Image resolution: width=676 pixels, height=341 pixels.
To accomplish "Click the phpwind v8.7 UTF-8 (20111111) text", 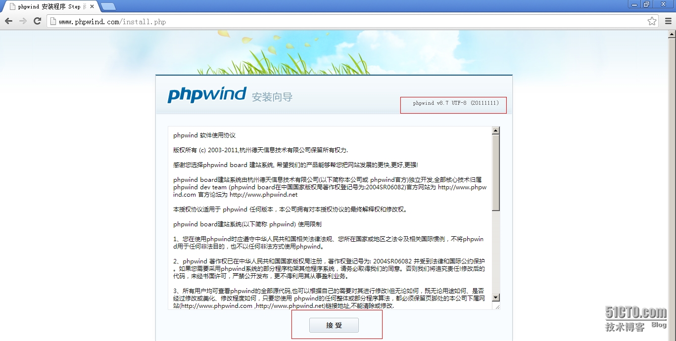I will pos(456,103).
